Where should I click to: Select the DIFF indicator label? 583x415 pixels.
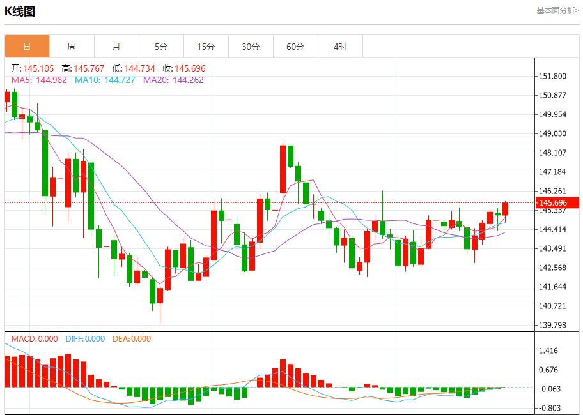click(x=84, y=339)
